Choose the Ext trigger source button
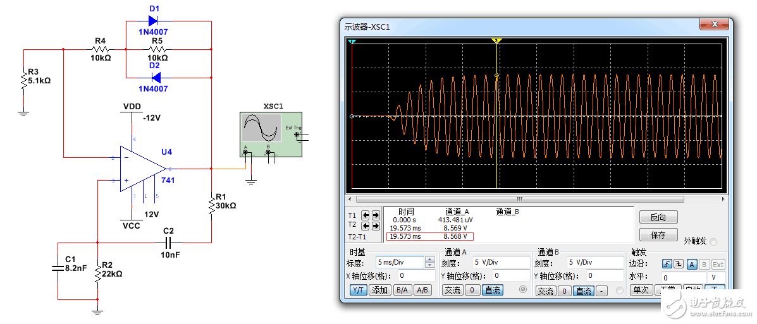 (718, 264)
